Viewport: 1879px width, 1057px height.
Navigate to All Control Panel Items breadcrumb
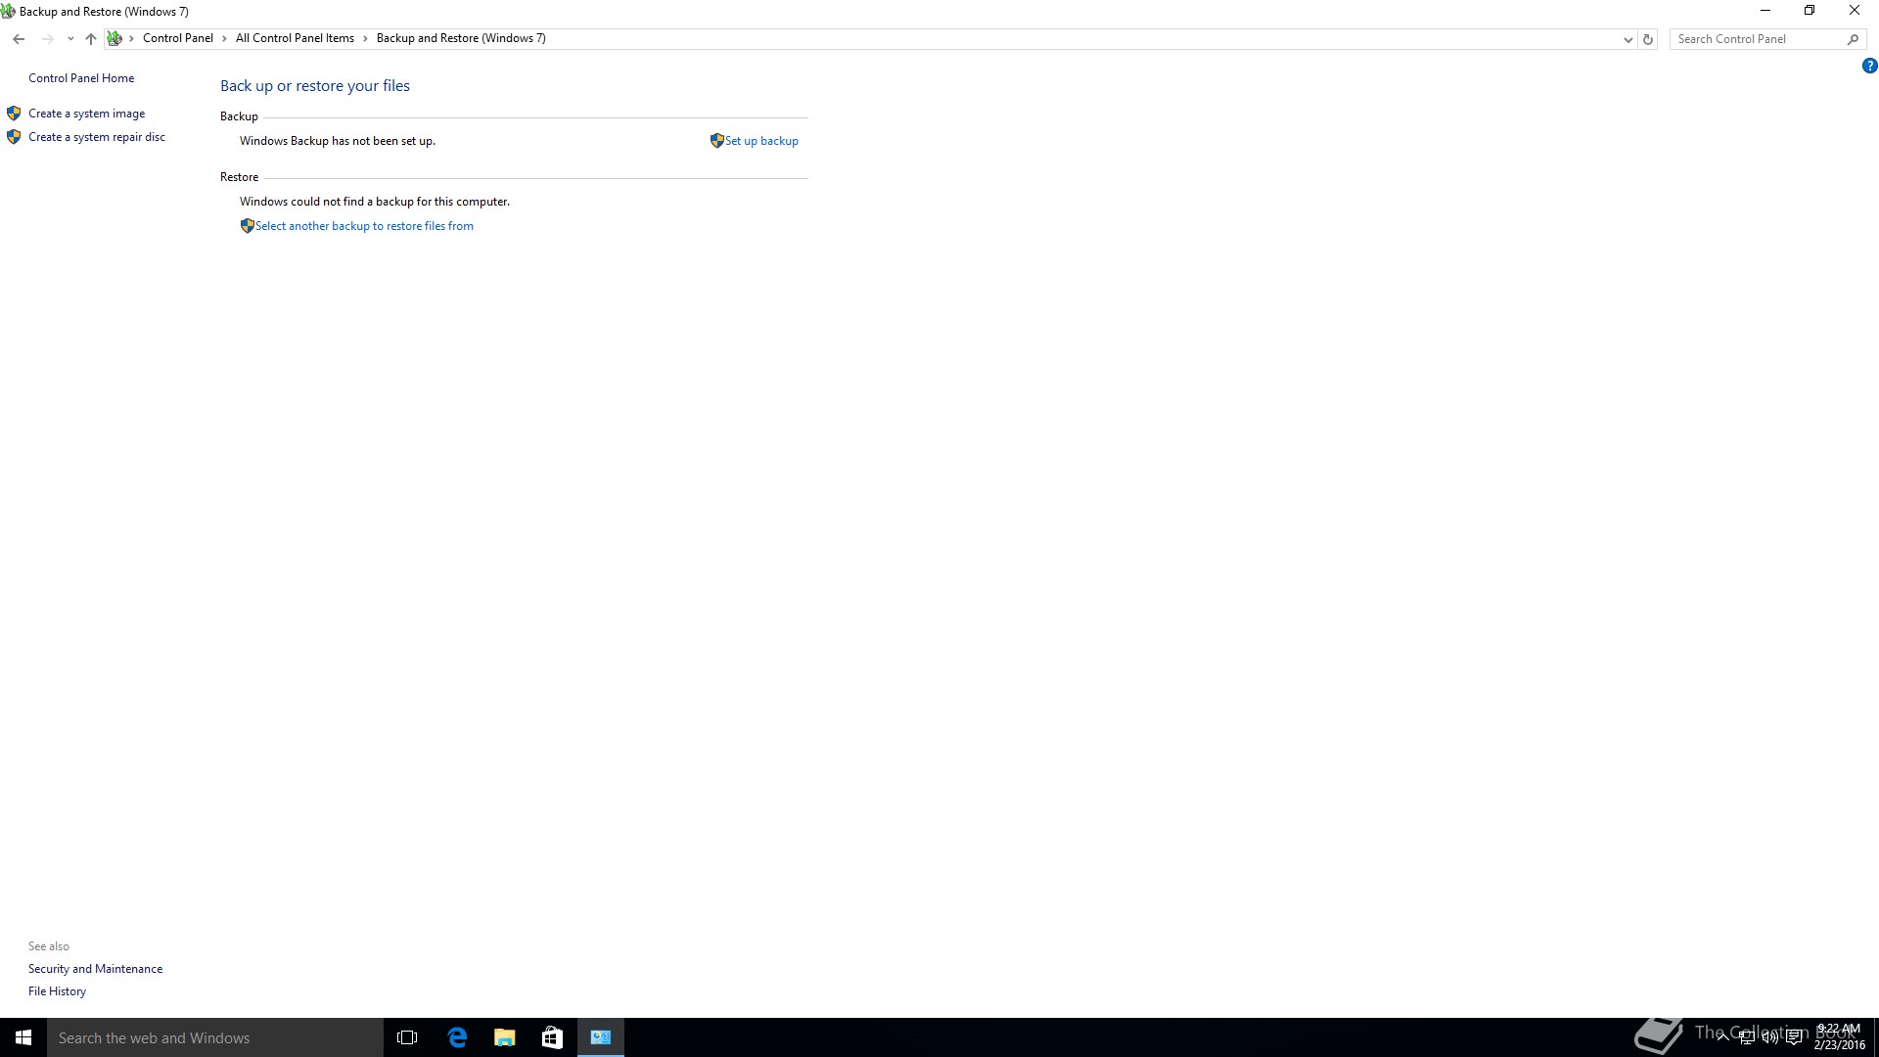click(295, 39)
